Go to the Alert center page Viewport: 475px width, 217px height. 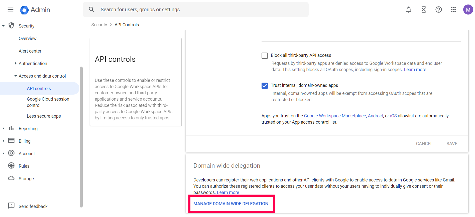(x=30, y=51)
